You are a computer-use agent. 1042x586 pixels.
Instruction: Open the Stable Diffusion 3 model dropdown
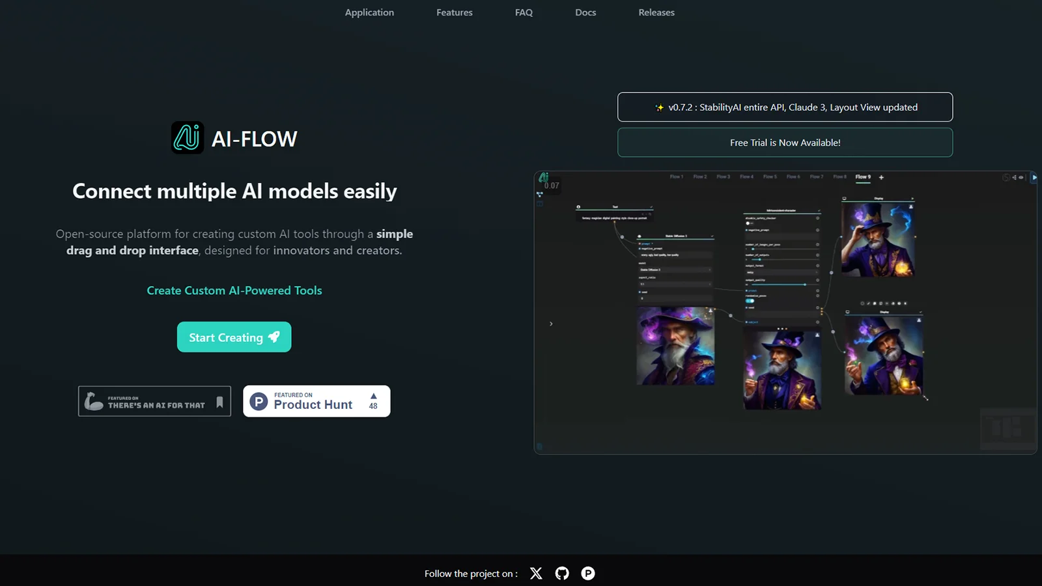point(675,270)
